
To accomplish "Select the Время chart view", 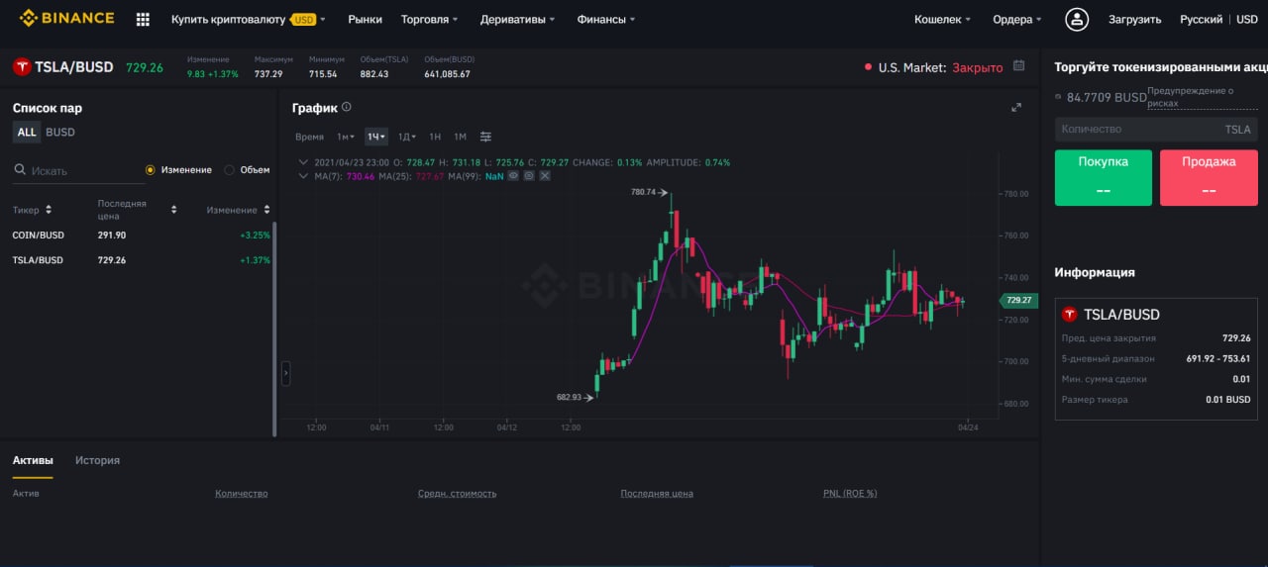I will click(309, 137).
